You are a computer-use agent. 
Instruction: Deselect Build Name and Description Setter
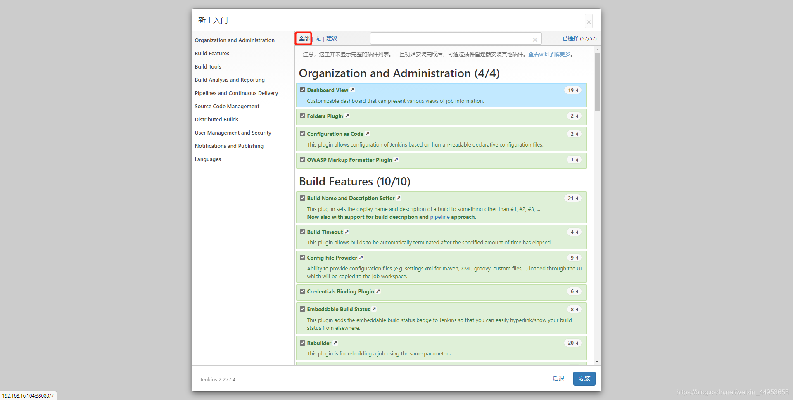click(302, 198)
